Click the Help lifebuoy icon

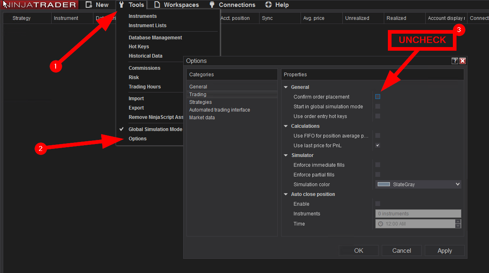coord(268,5)
